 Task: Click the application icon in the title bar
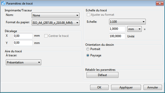[x=3, y=3]
